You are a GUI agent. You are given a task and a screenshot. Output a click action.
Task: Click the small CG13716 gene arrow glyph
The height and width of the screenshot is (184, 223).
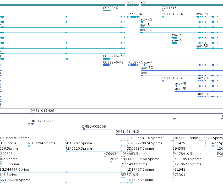coord(162,10)
